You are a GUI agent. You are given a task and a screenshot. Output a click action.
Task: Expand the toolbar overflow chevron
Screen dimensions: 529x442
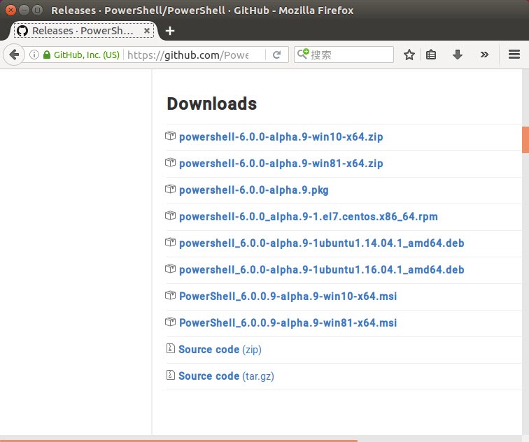pyautogui.click(x=484, y=55)
